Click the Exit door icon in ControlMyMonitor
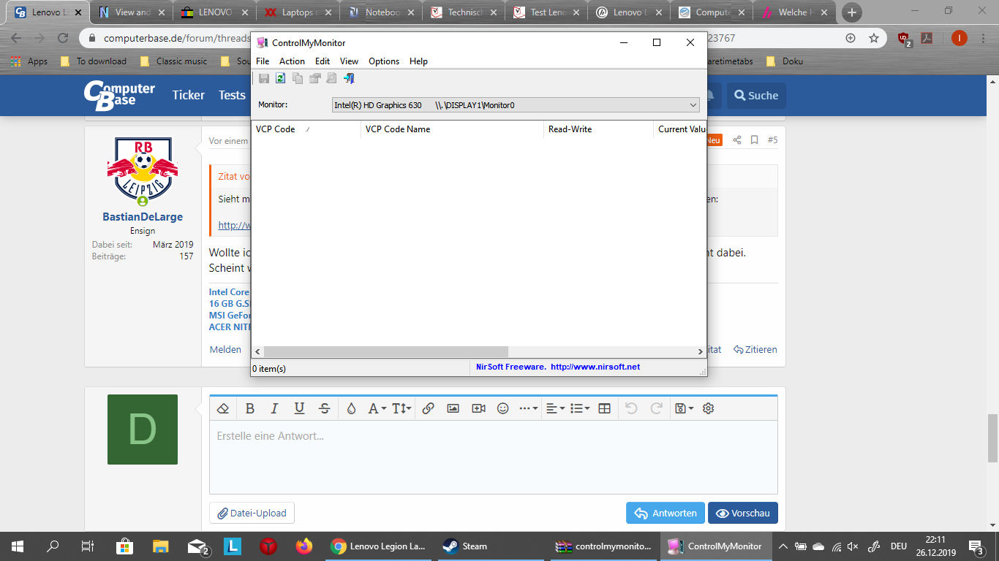The height and width of the screenshot is (561, 999). pos(349,78)
